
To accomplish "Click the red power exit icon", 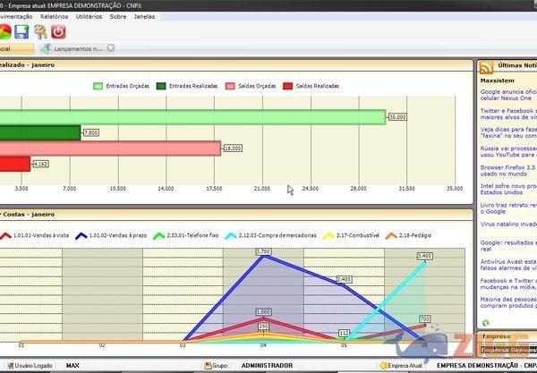I will (x=59, y=31).
